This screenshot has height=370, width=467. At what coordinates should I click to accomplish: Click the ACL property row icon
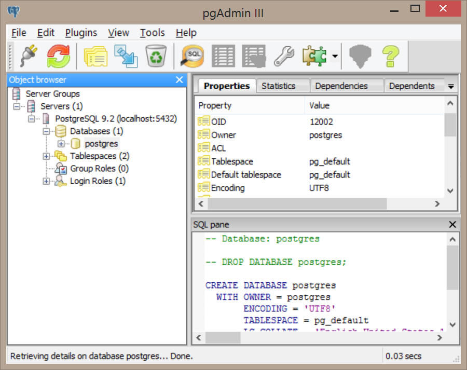(x=204, y=148)
